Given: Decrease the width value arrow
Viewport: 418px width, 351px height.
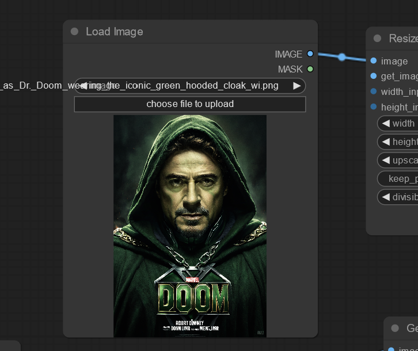Looking at the screenshot, I should click(x=386, y=123).
